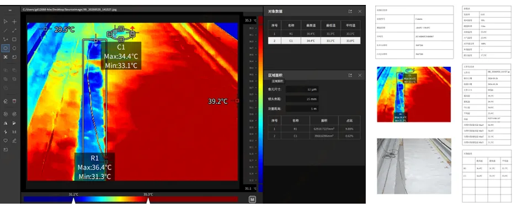Viewport: 522px width, 218px height.
Task: Click the R1 area value 62910.7227mm²
Action: click(323, 129)
